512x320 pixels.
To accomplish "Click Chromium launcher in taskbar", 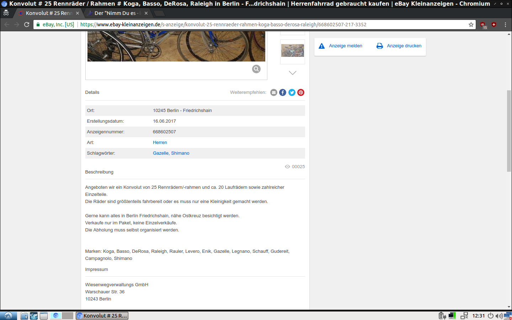I will pyautogui.click(x=56, y=316).
